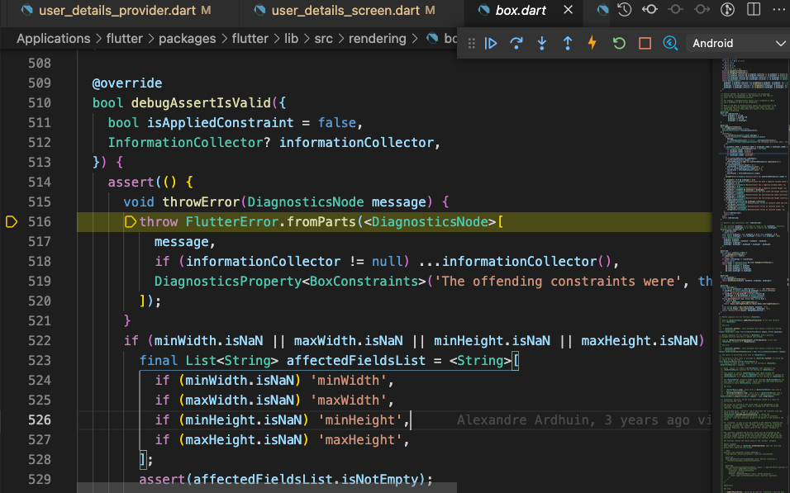790x493 pixels.
Task: Click the 'maxHeight' string literal on line 527
Action: (x=359, y=439)
